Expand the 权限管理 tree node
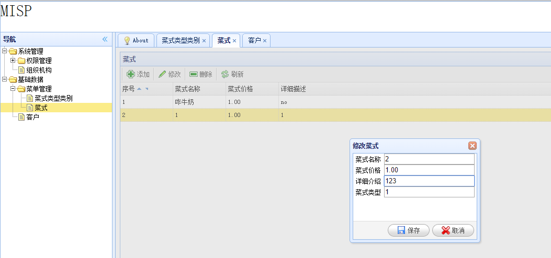 tap(13, 61)
